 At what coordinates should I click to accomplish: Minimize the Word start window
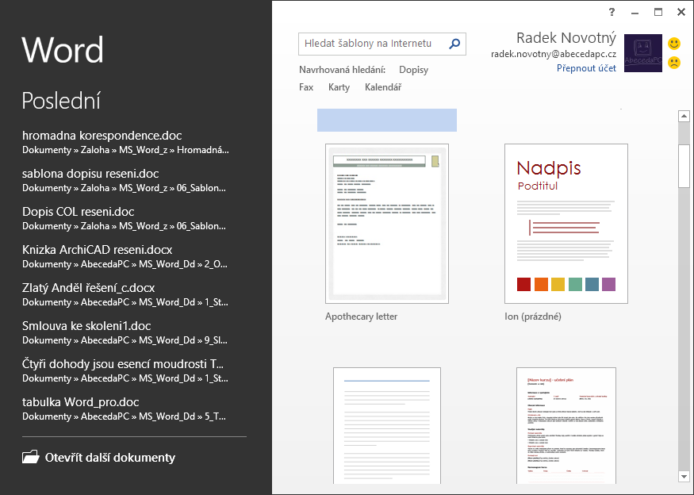click(x=635, y=13)
